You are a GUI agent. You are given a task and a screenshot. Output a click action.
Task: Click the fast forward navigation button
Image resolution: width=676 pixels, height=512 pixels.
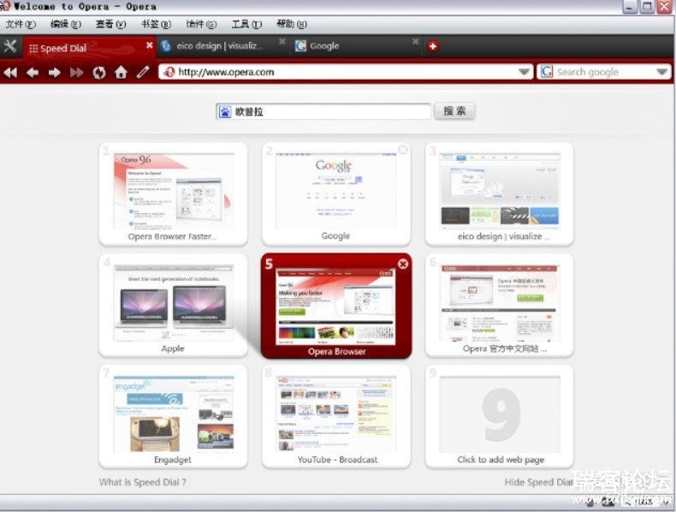[76, 72]
